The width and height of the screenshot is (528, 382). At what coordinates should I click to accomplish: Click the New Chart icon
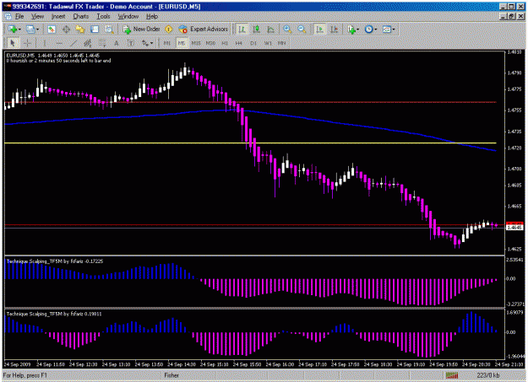pyautogui.click(x=13, y=30)
